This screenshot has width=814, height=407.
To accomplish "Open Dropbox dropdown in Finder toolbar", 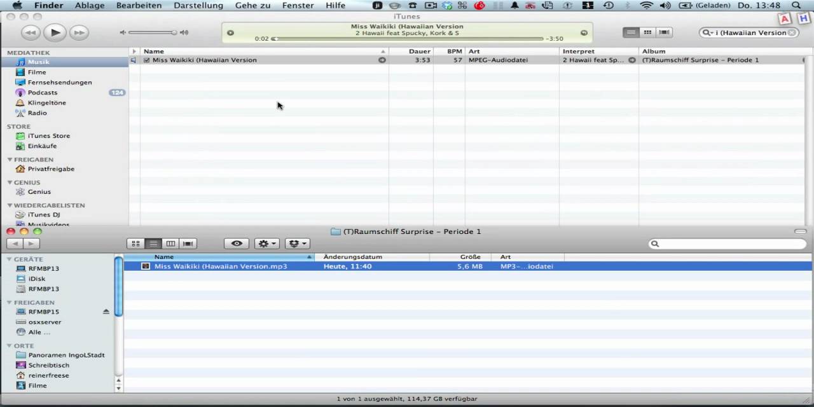I will tap(297, 244).
